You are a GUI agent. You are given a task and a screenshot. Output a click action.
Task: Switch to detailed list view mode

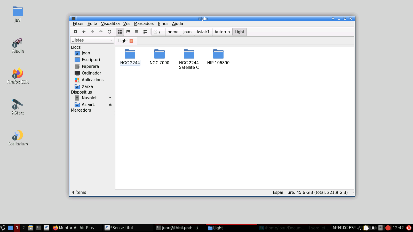145,32
